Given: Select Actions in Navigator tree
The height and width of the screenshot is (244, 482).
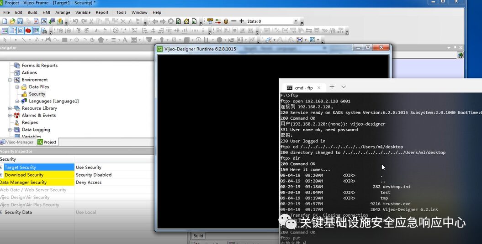Looking at the screenshot, I should click(x=29, y=72).
